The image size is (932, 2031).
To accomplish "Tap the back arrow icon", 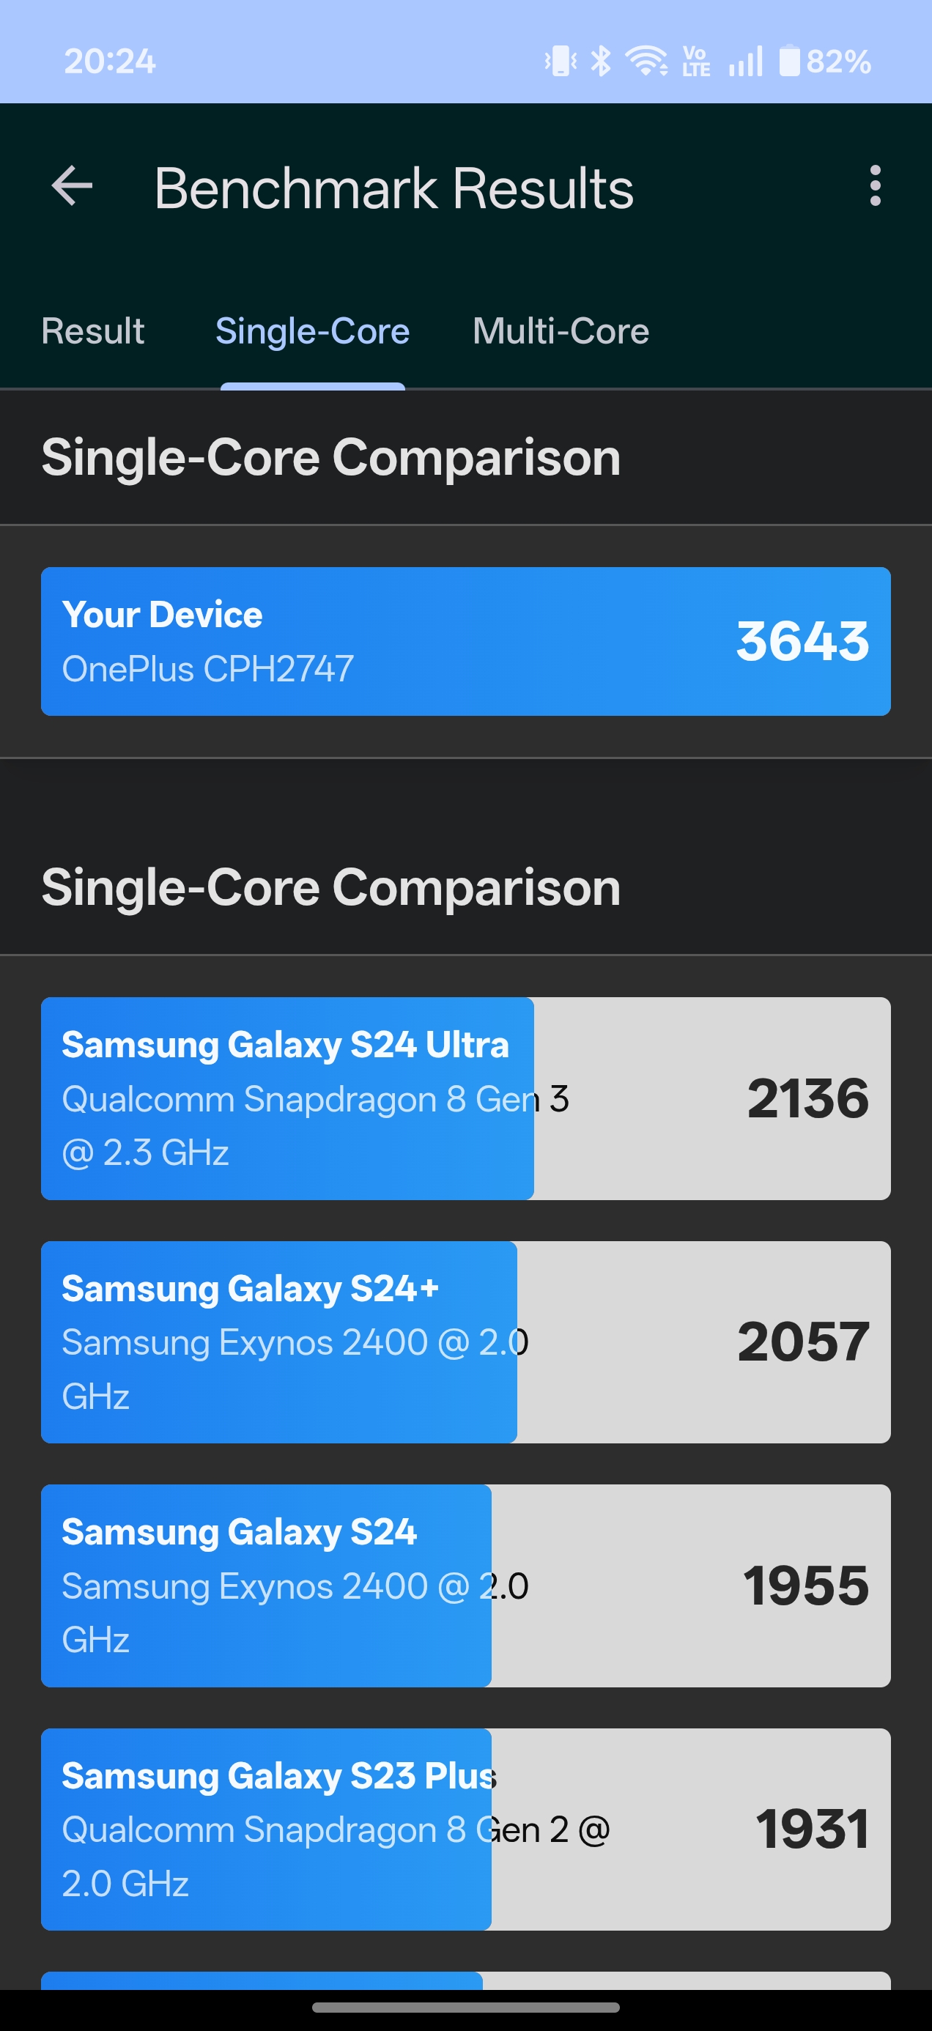I will (73, 187).
